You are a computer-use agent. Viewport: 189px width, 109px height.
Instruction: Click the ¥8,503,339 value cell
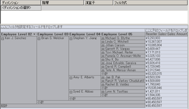click(166, 77)
